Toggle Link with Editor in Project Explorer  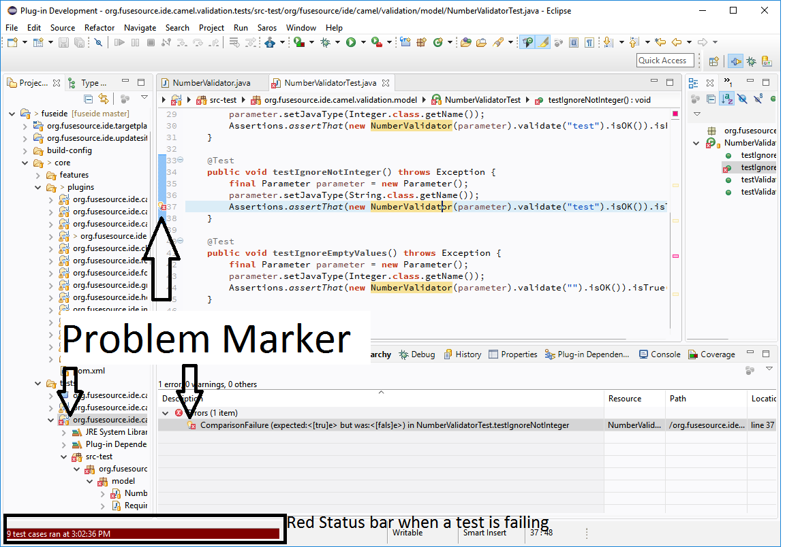[x=103, y=99]
